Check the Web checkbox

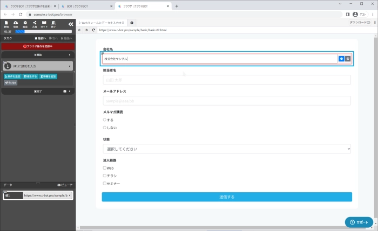tap(105, 168)
